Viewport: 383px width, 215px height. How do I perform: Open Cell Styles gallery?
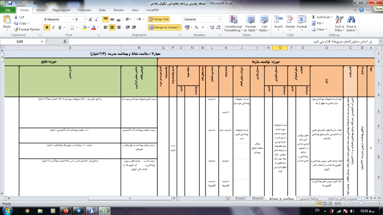[x=264, y=24]
